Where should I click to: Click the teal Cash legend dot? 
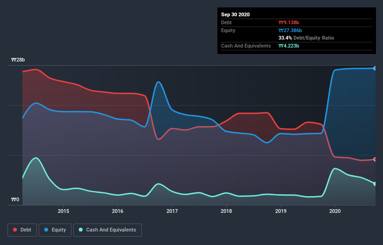pos(81,230)
